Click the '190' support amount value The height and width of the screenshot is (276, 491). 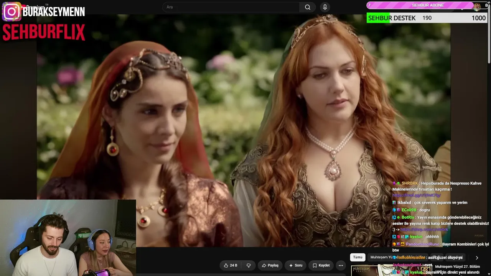(x=427, y=18)
